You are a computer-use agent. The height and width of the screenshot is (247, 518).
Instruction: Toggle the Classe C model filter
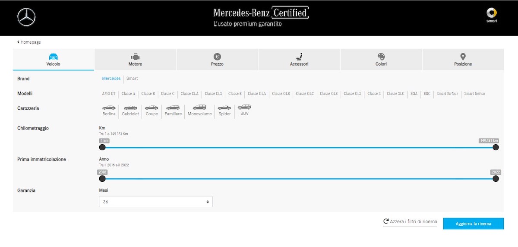pos(167,94)
